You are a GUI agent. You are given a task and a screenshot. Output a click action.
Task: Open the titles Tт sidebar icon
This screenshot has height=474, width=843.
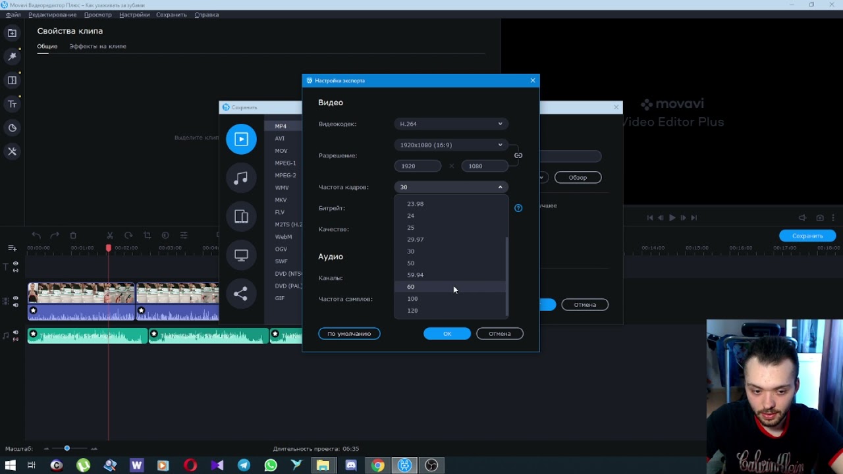click(12, 104)
